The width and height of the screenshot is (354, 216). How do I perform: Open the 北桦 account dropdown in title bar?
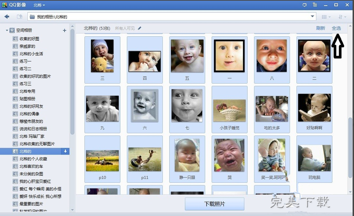click(x=39, y=5)
